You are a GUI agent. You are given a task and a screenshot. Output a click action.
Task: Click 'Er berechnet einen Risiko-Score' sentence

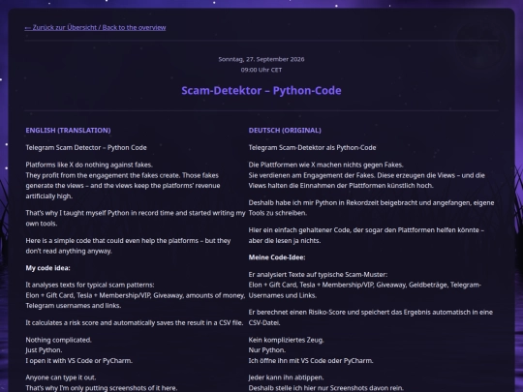pos(371,317)
